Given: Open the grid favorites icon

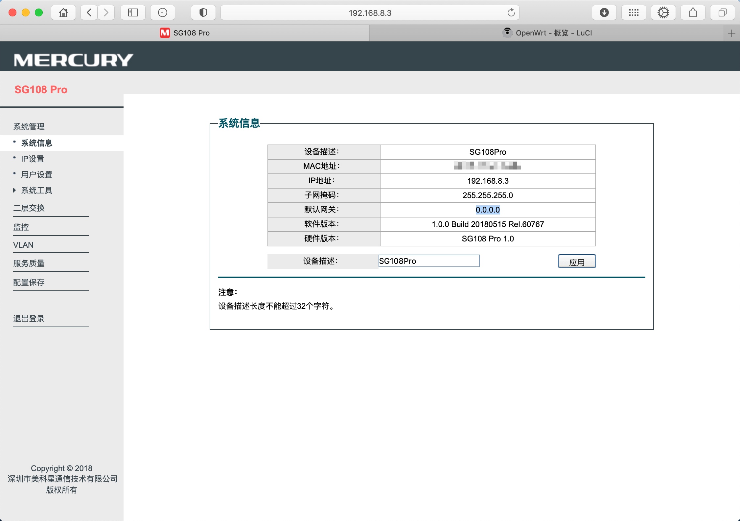Looking at the screenshot, I should point(634,12).
